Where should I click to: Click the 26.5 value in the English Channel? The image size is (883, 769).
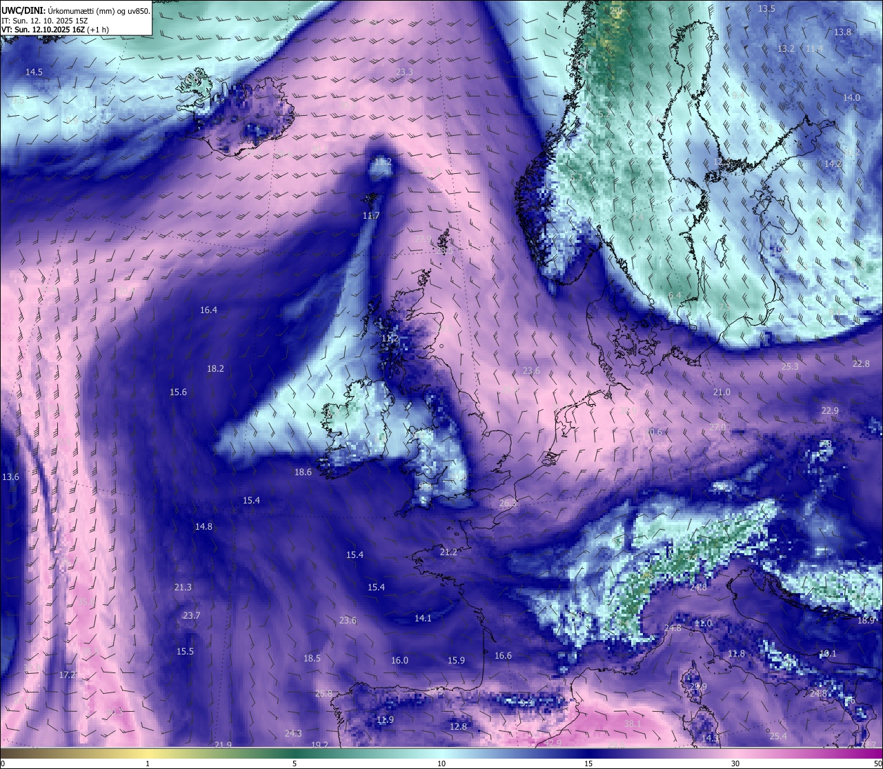tap(507, 503)
